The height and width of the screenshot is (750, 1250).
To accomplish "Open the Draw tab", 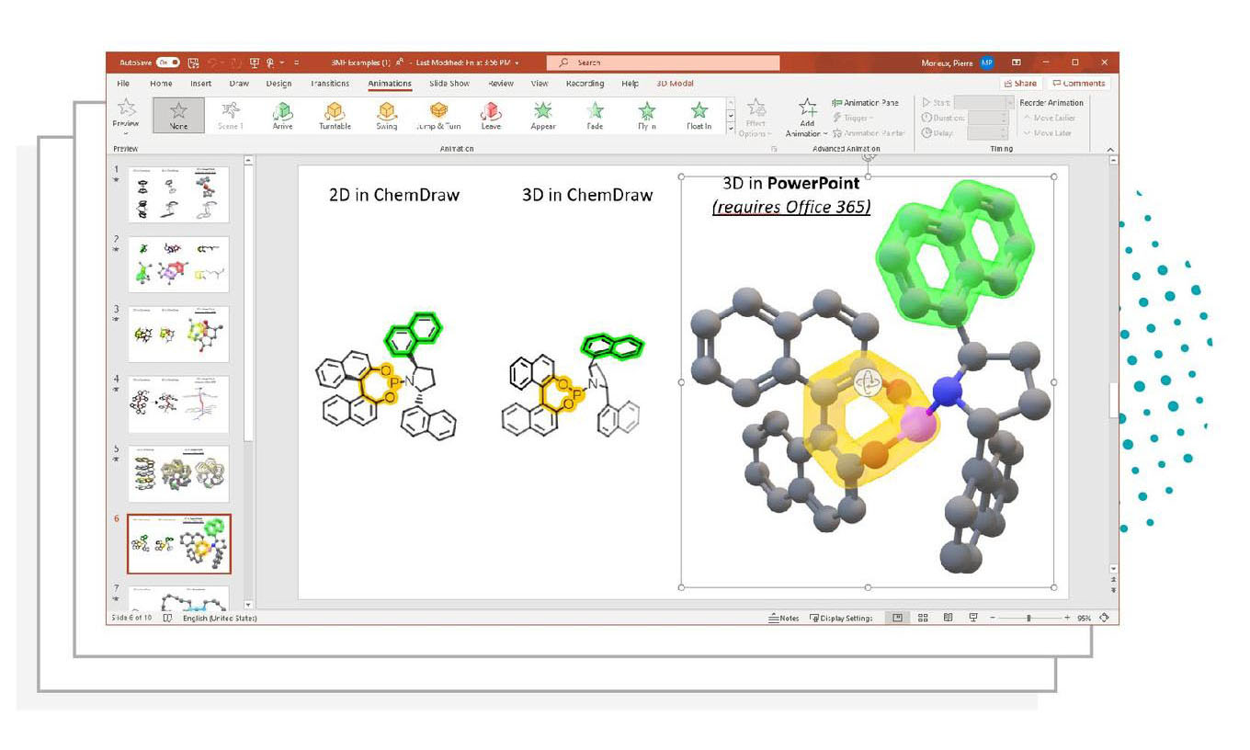I will click(x=239, y=84).
